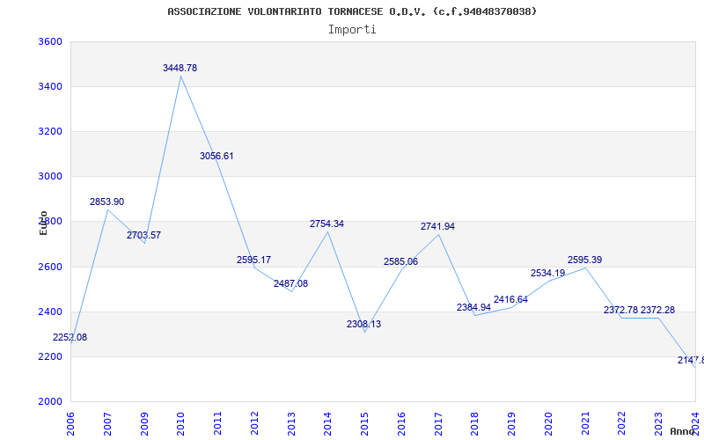Screen dimensions: 704x440
Task: Select the y-axis tick 2400
Action: pyautogui.click(x=49, y=312)
